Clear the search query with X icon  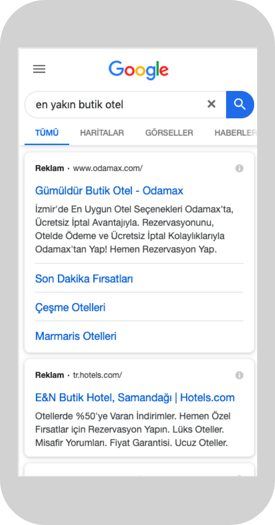[x=211, y=104]
